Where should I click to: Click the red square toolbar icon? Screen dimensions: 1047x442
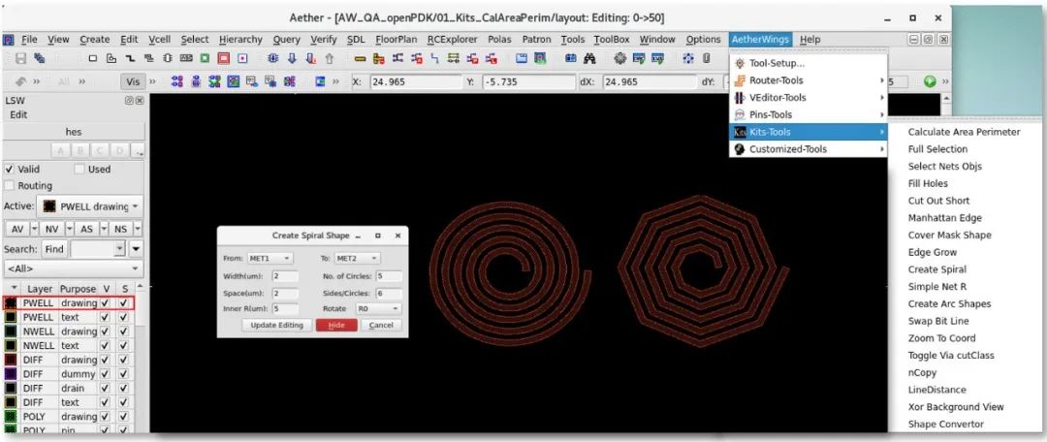tap(223, 59)
